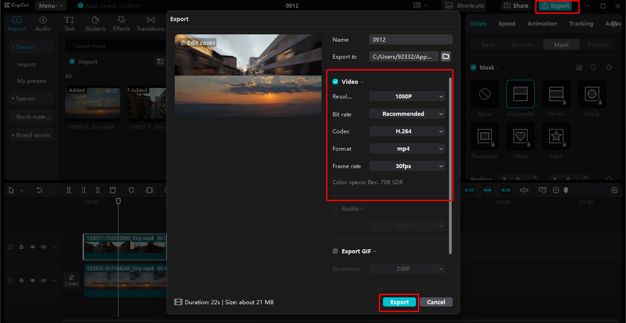Switch to the Basic sub-tab
Image resolution: width=626 pixels, height=323 pixels.
[489, 44]
